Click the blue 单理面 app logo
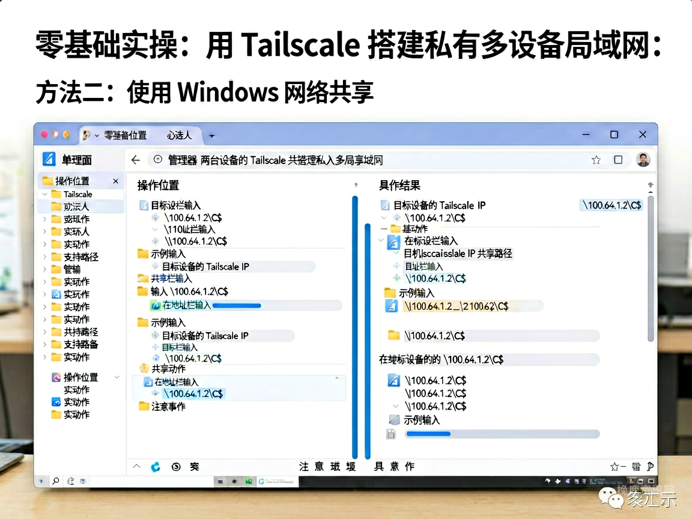The height and width of the screenshot is (519, 692). pos(49,159)
